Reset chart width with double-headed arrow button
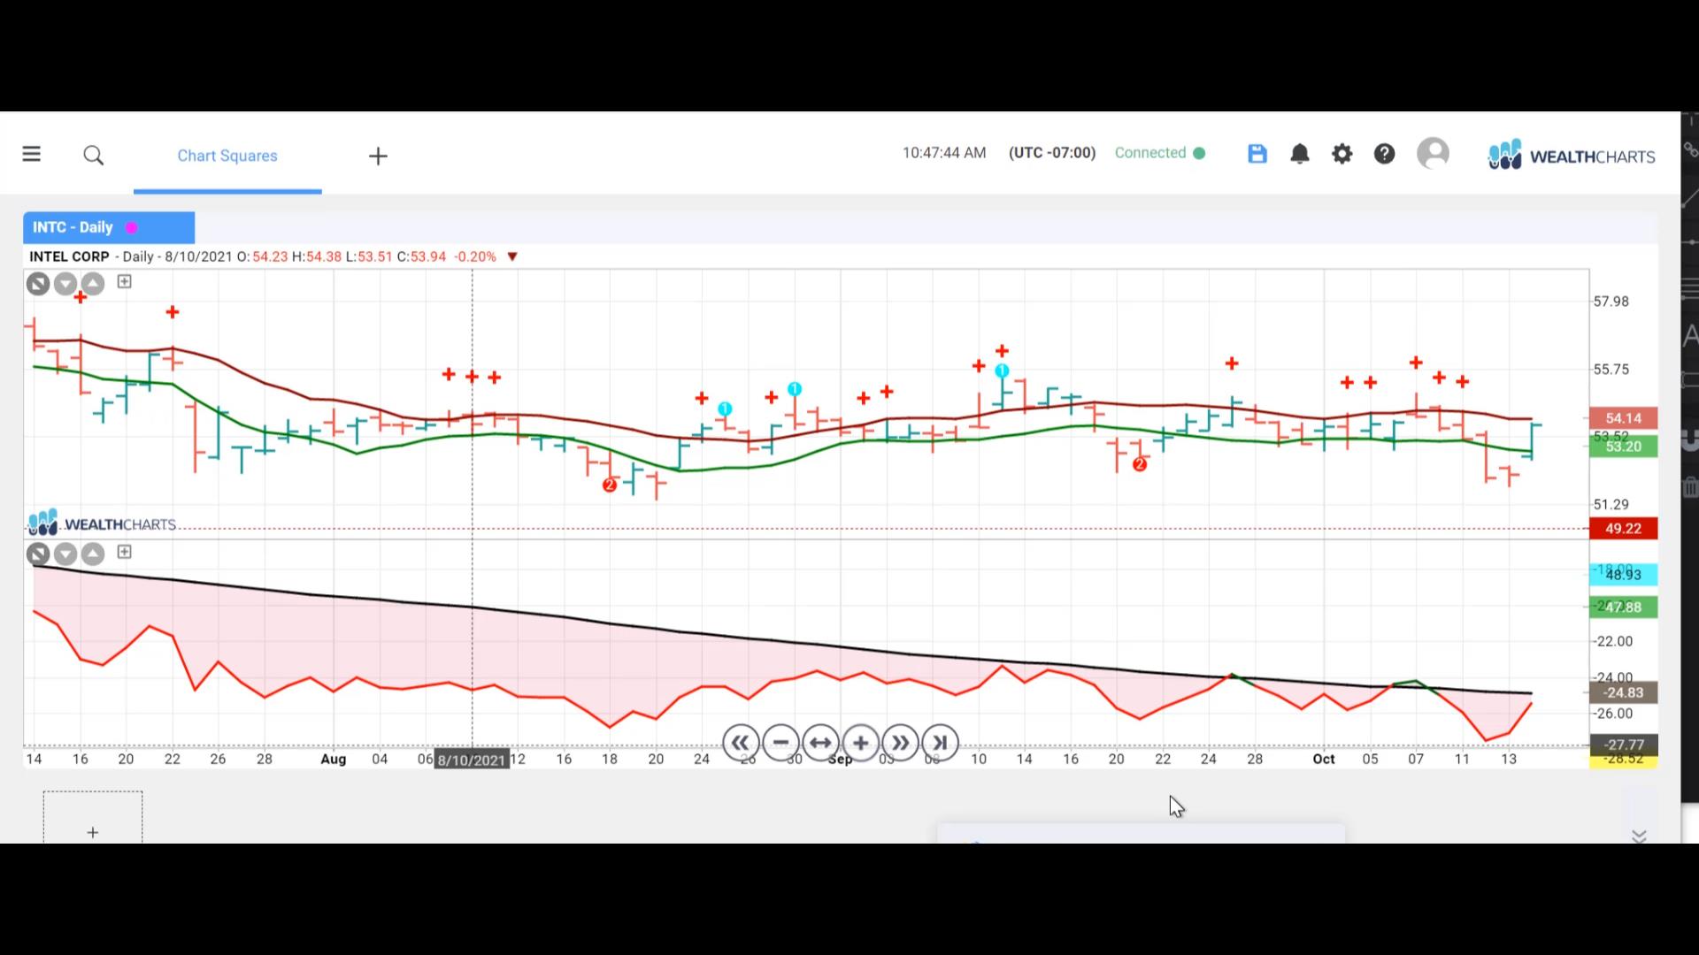This screenshot has width=1699, height=955. (x=820, y=743)
